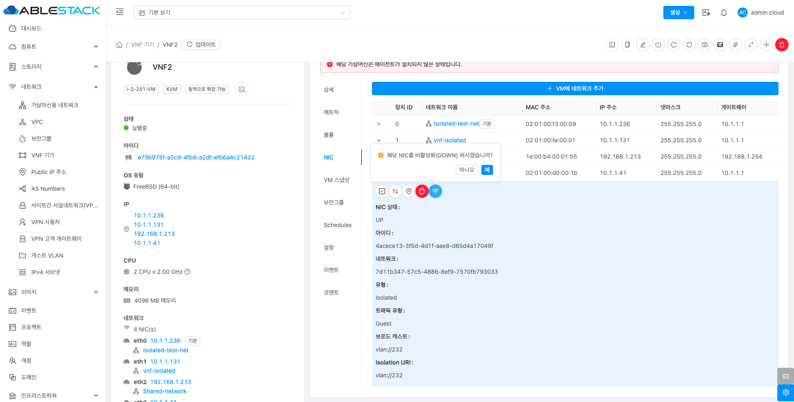
Task: Click the red trash icon in top toolbar
Action: pos(781,45)
